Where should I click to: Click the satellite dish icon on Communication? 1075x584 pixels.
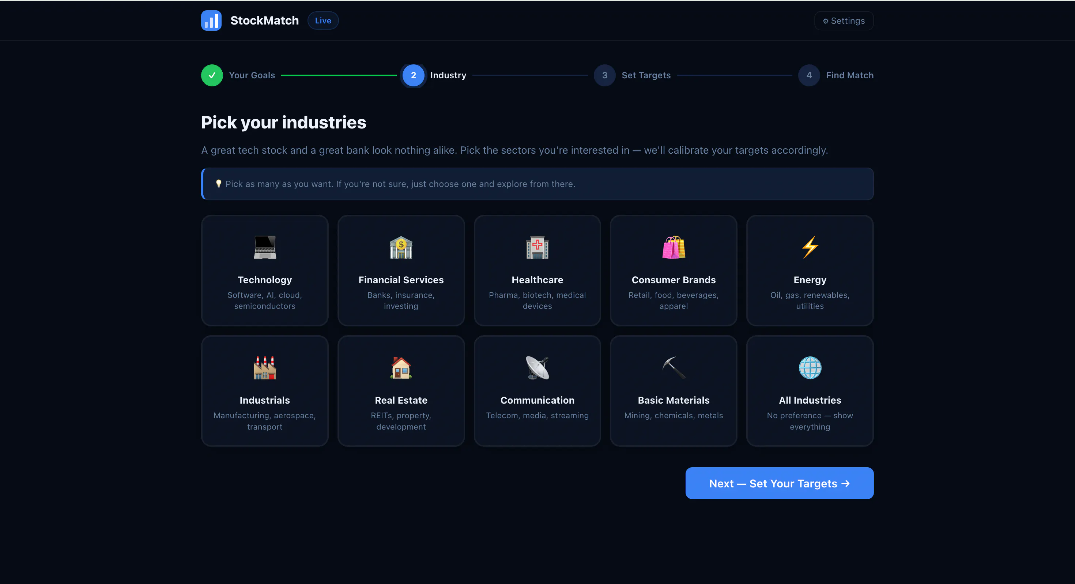[537, 368]
